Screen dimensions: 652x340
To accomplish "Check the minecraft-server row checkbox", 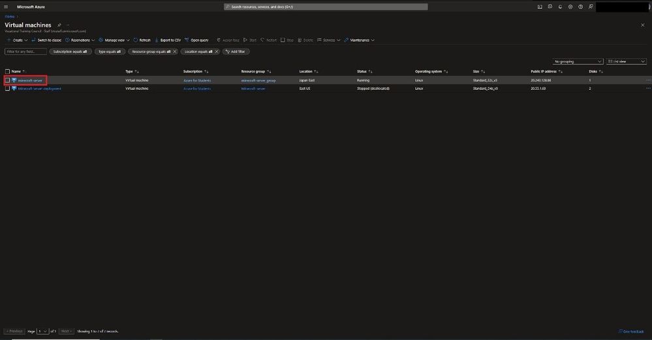I will pos(7,80).
